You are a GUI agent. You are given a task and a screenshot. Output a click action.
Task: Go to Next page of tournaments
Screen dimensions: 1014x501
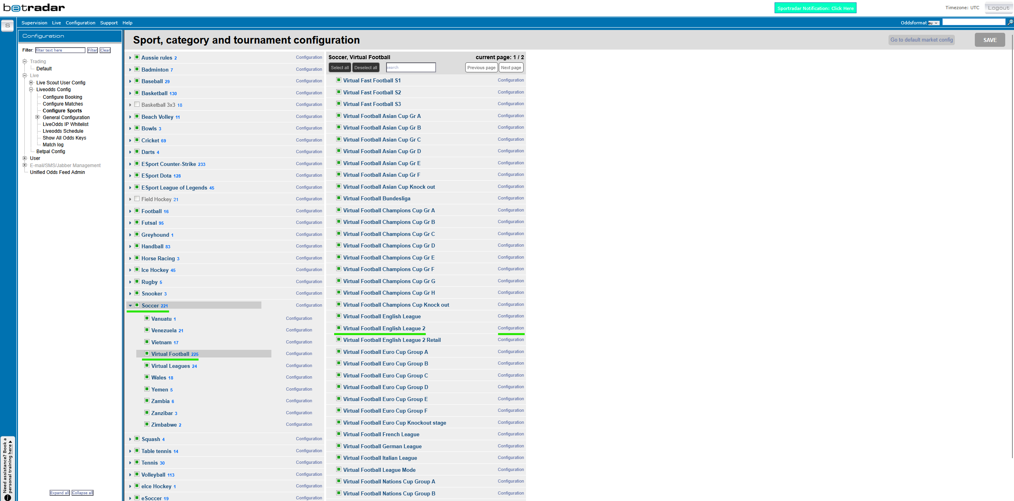pos(511,68)
